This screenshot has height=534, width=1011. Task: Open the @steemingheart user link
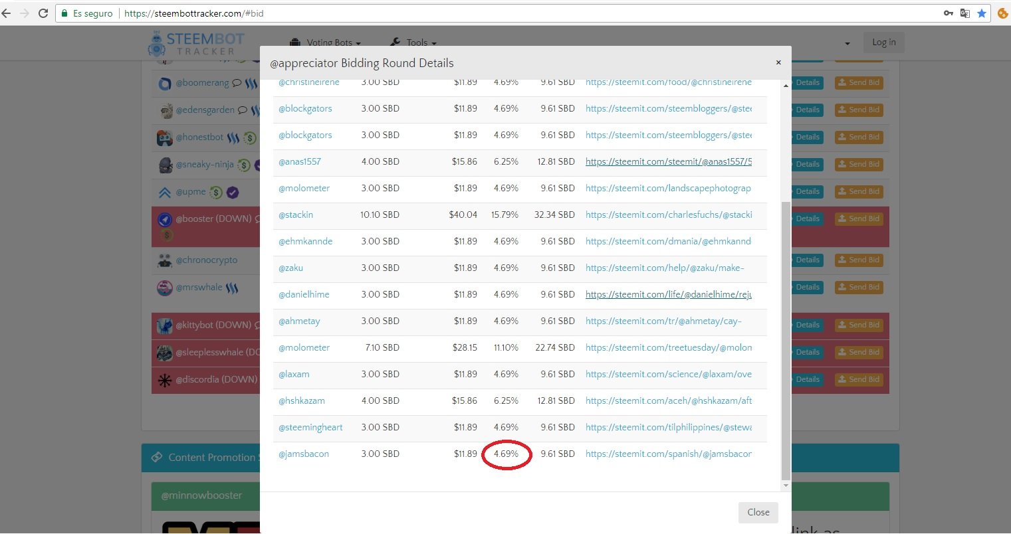pos(310,427)
